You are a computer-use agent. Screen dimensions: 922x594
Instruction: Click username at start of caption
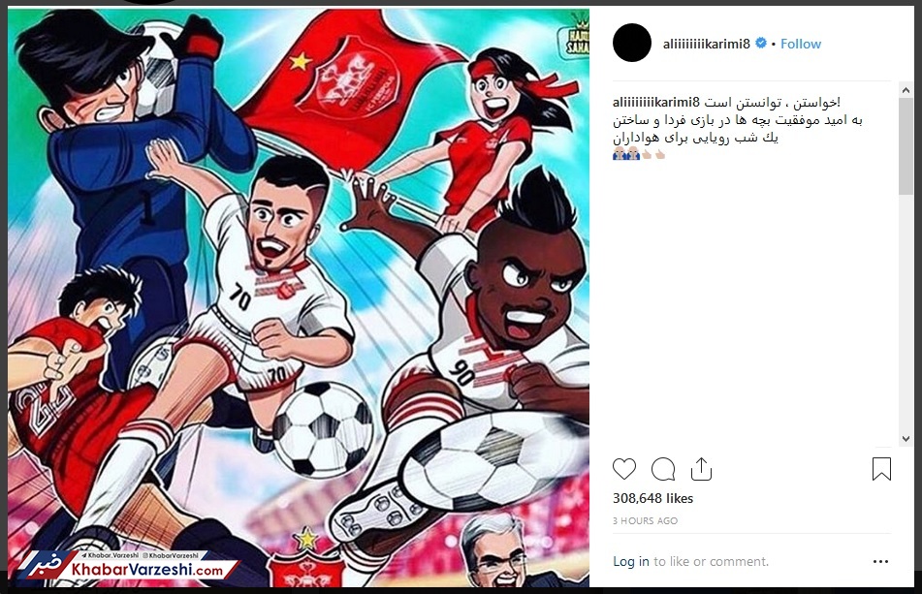point(656,103)
